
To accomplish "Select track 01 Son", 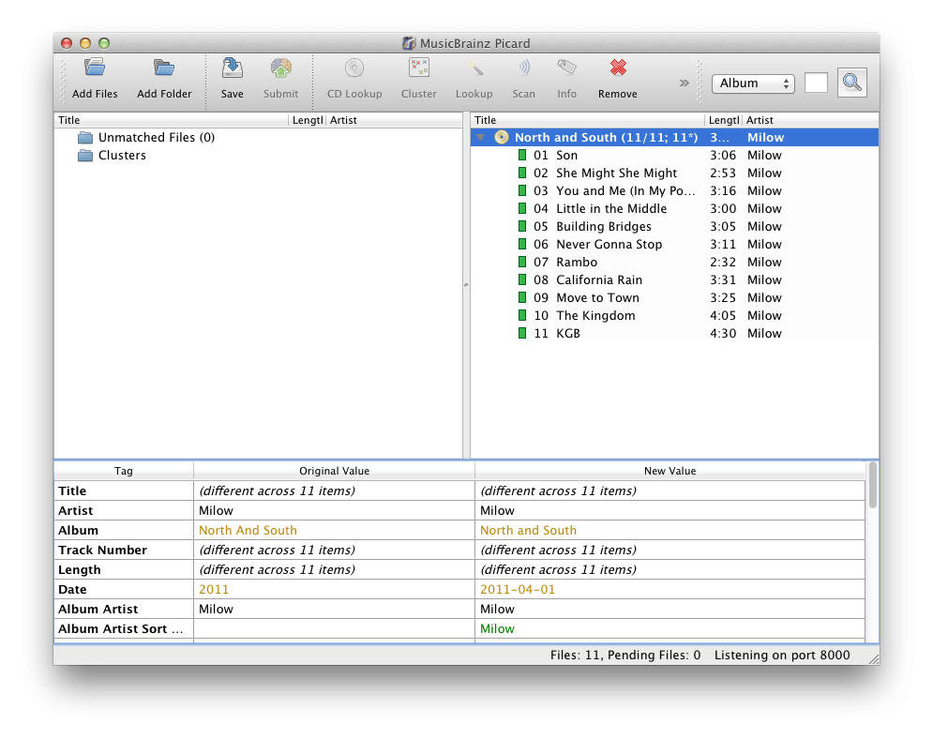I will click(x=675, y=156).
